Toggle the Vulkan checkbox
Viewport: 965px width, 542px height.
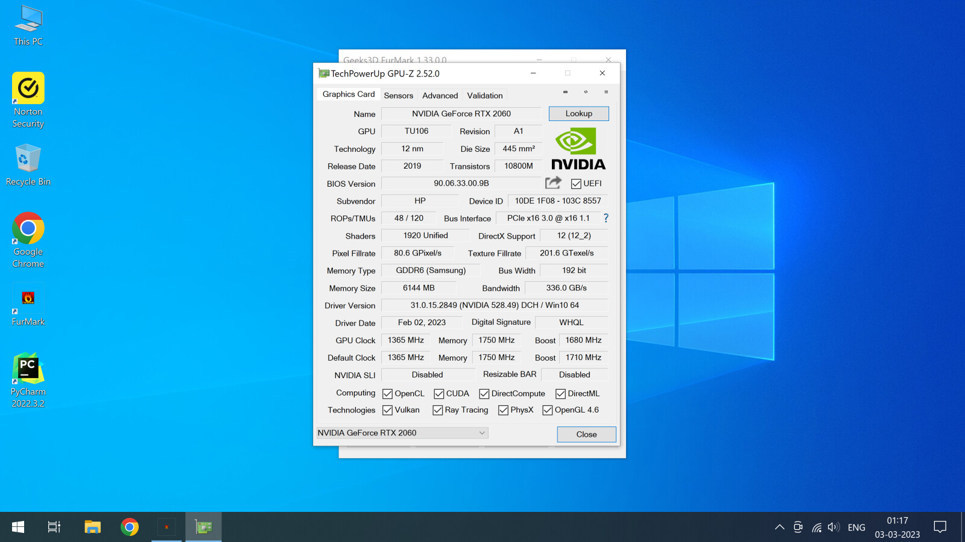[x=387, y=410]
